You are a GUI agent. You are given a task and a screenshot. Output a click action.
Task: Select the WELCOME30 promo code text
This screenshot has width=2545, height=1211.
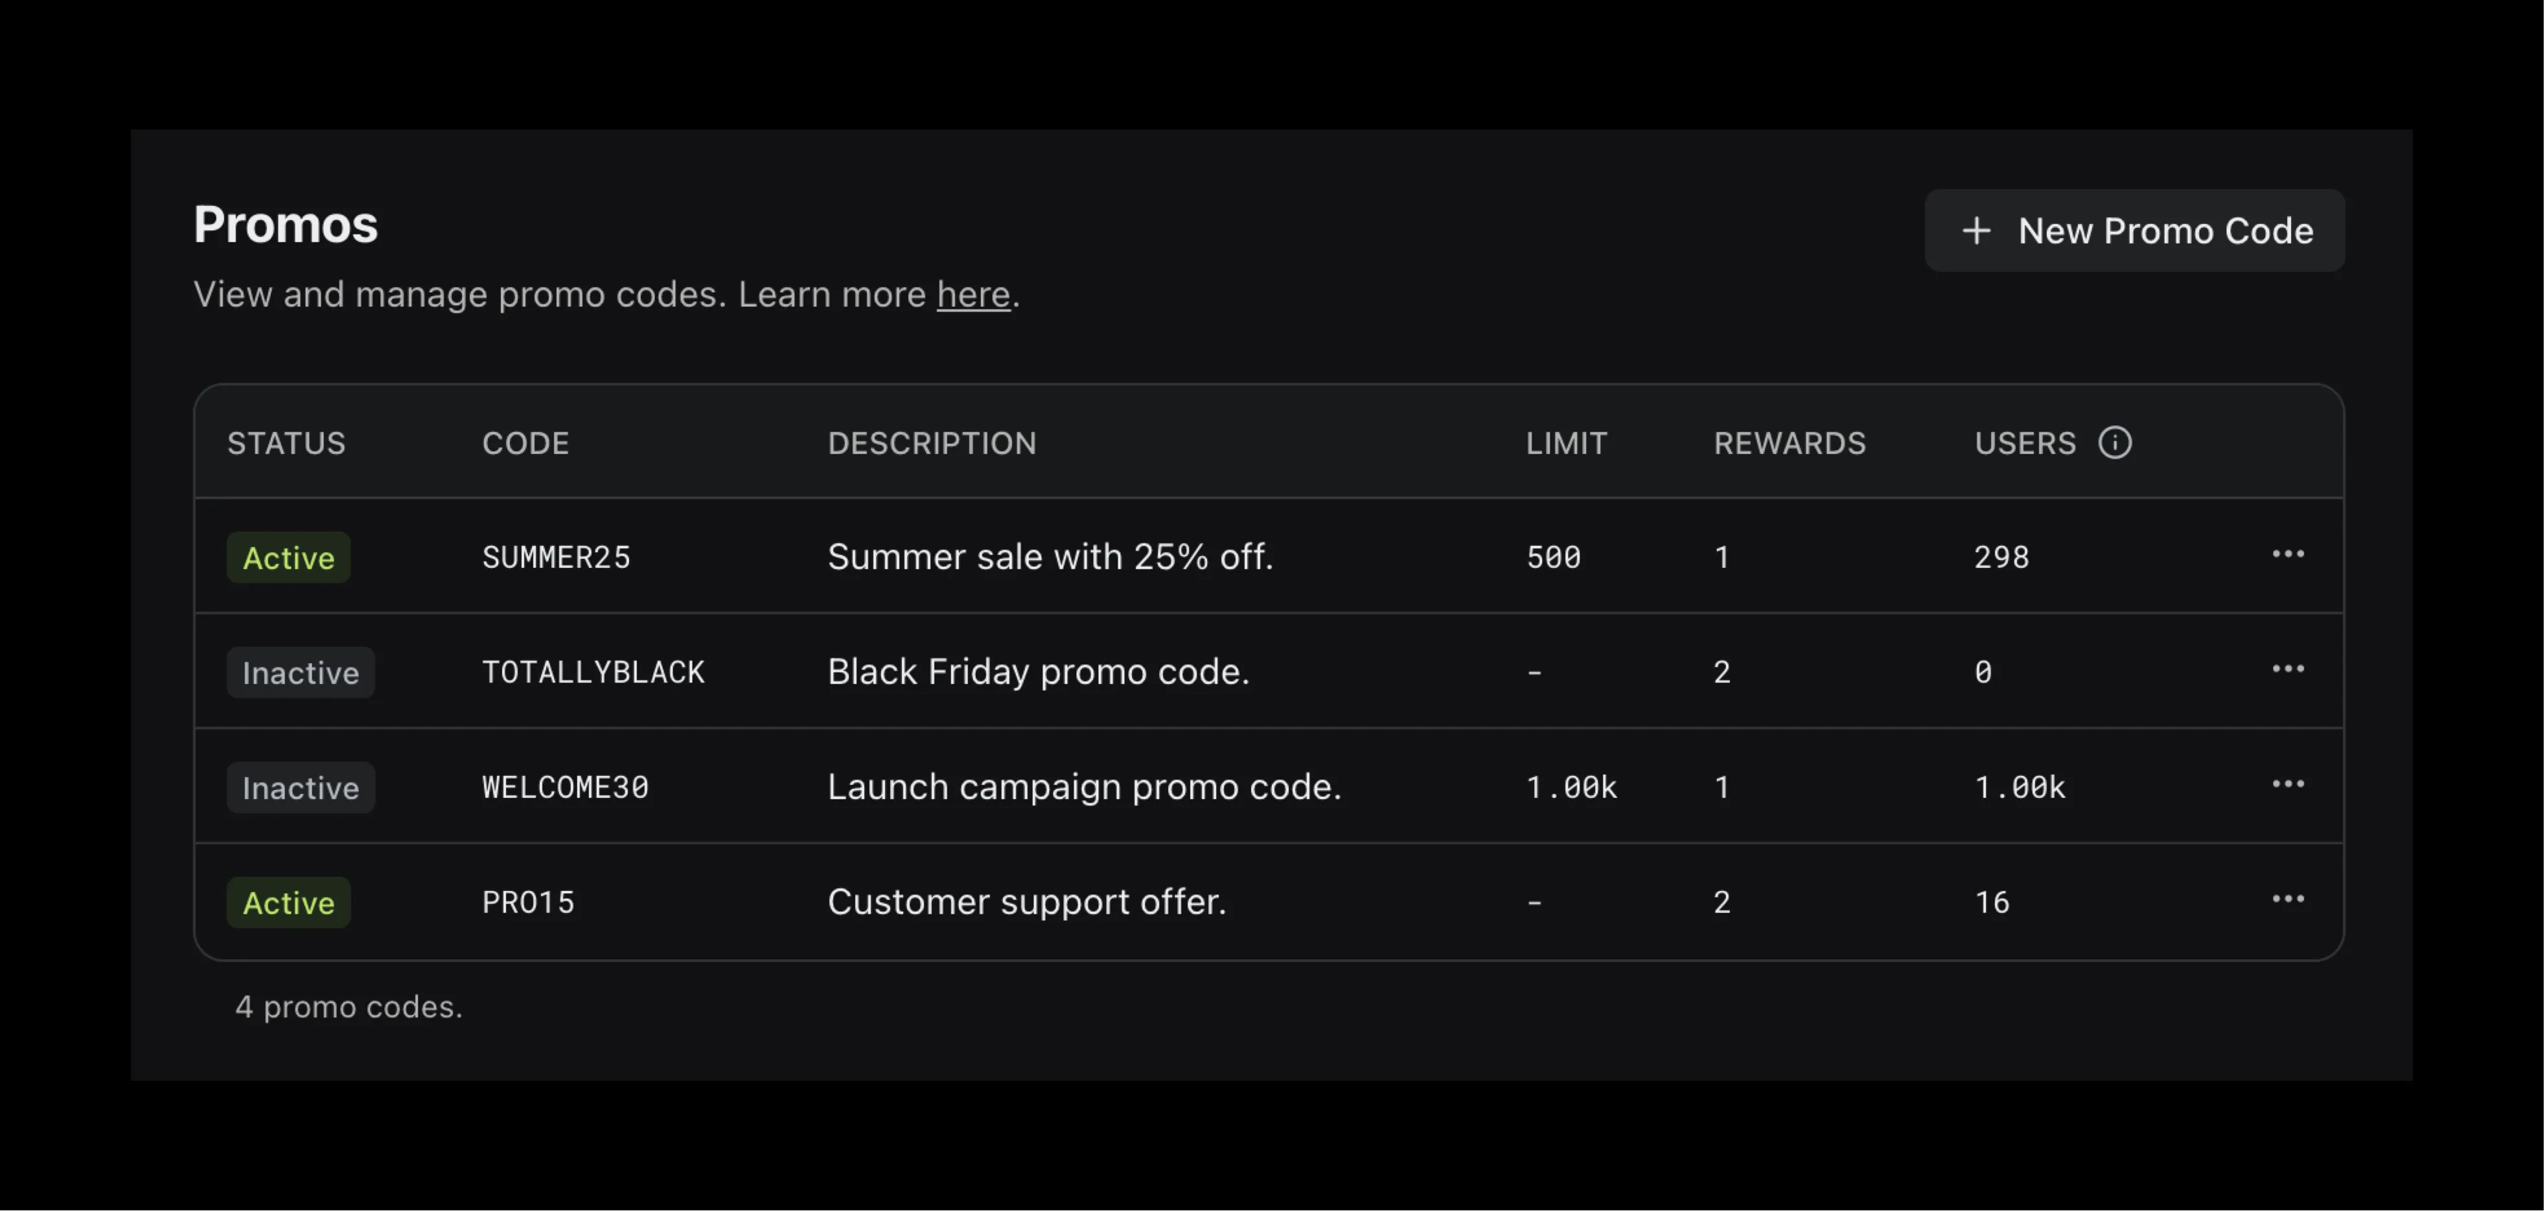coord(565,788)
